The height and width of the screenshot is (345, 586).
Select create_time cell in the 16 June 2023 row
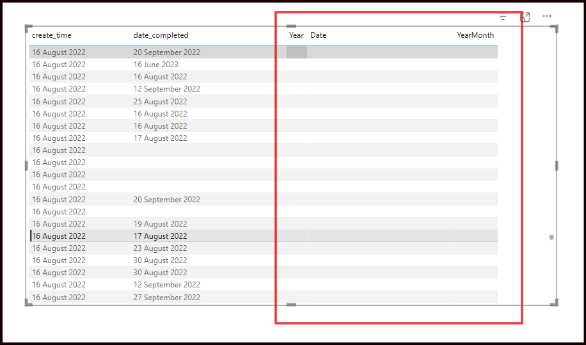pyautogui.click(x=59, y=64)
